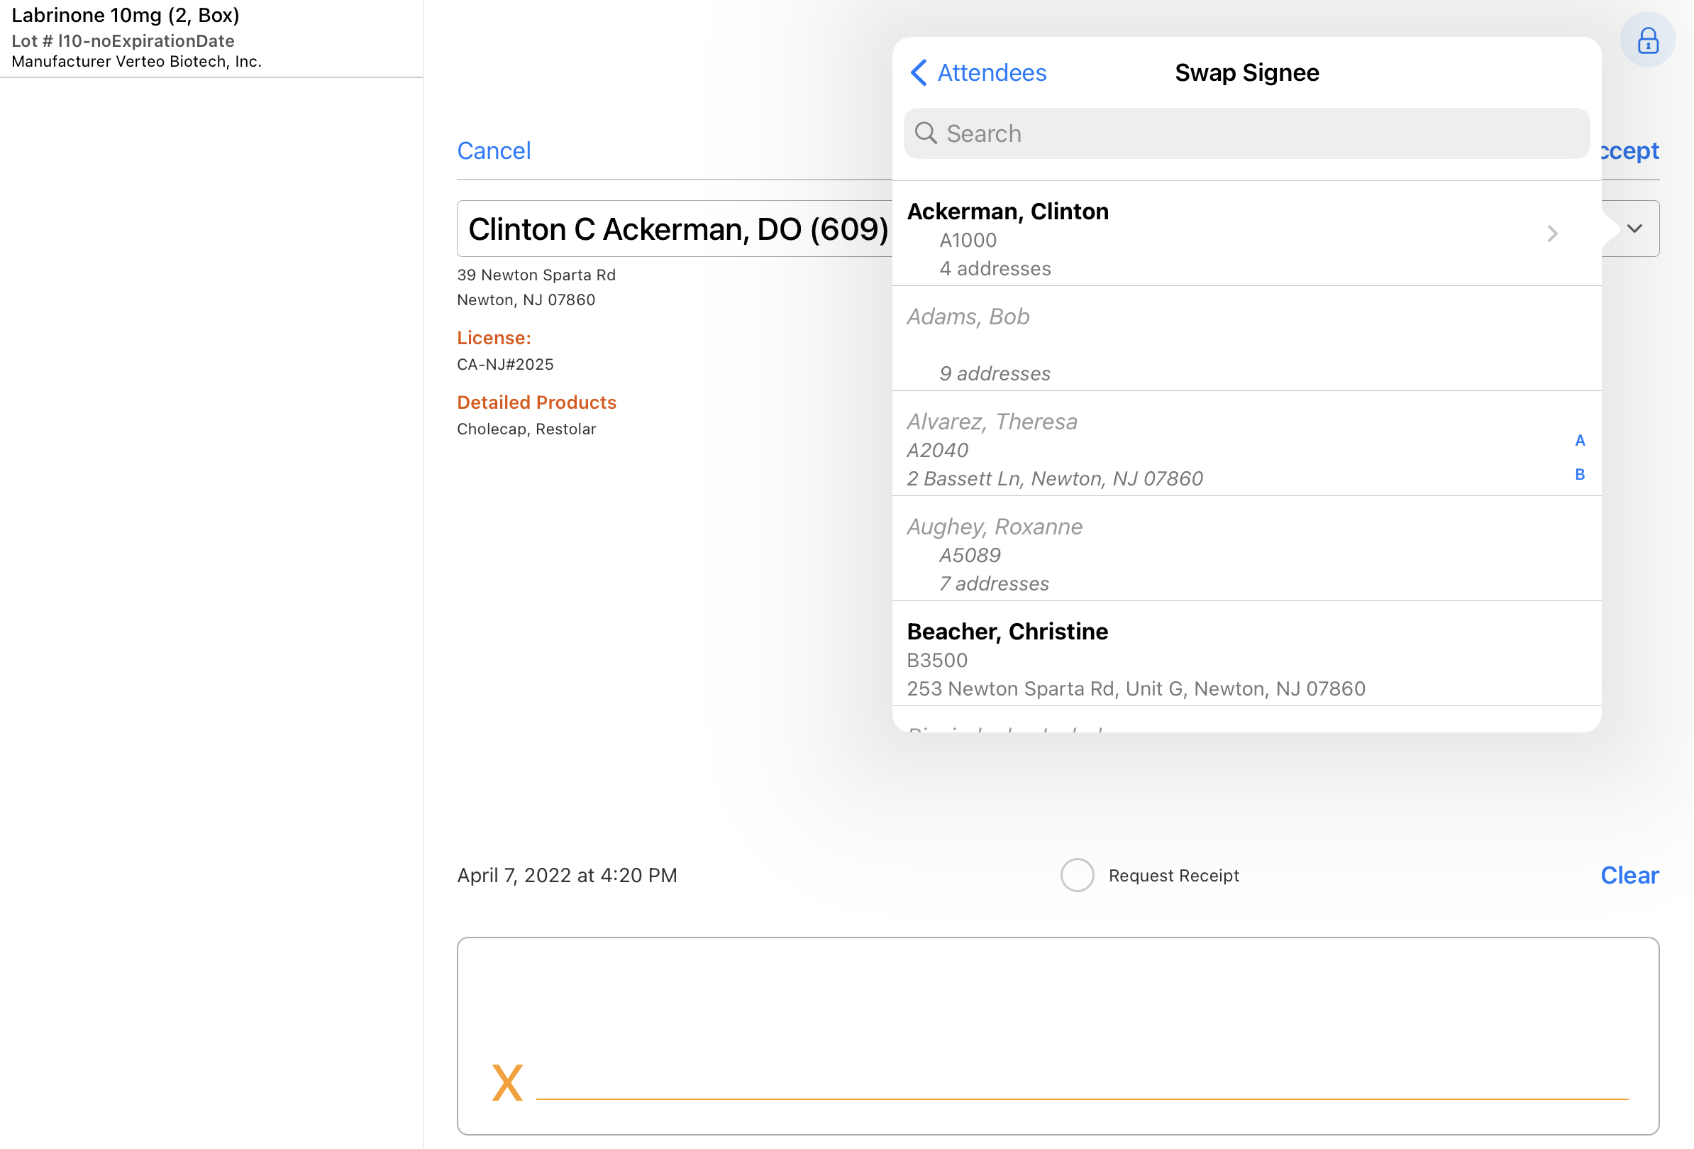Click the lock icon
The image size is (1694, 1149).
1646,40
